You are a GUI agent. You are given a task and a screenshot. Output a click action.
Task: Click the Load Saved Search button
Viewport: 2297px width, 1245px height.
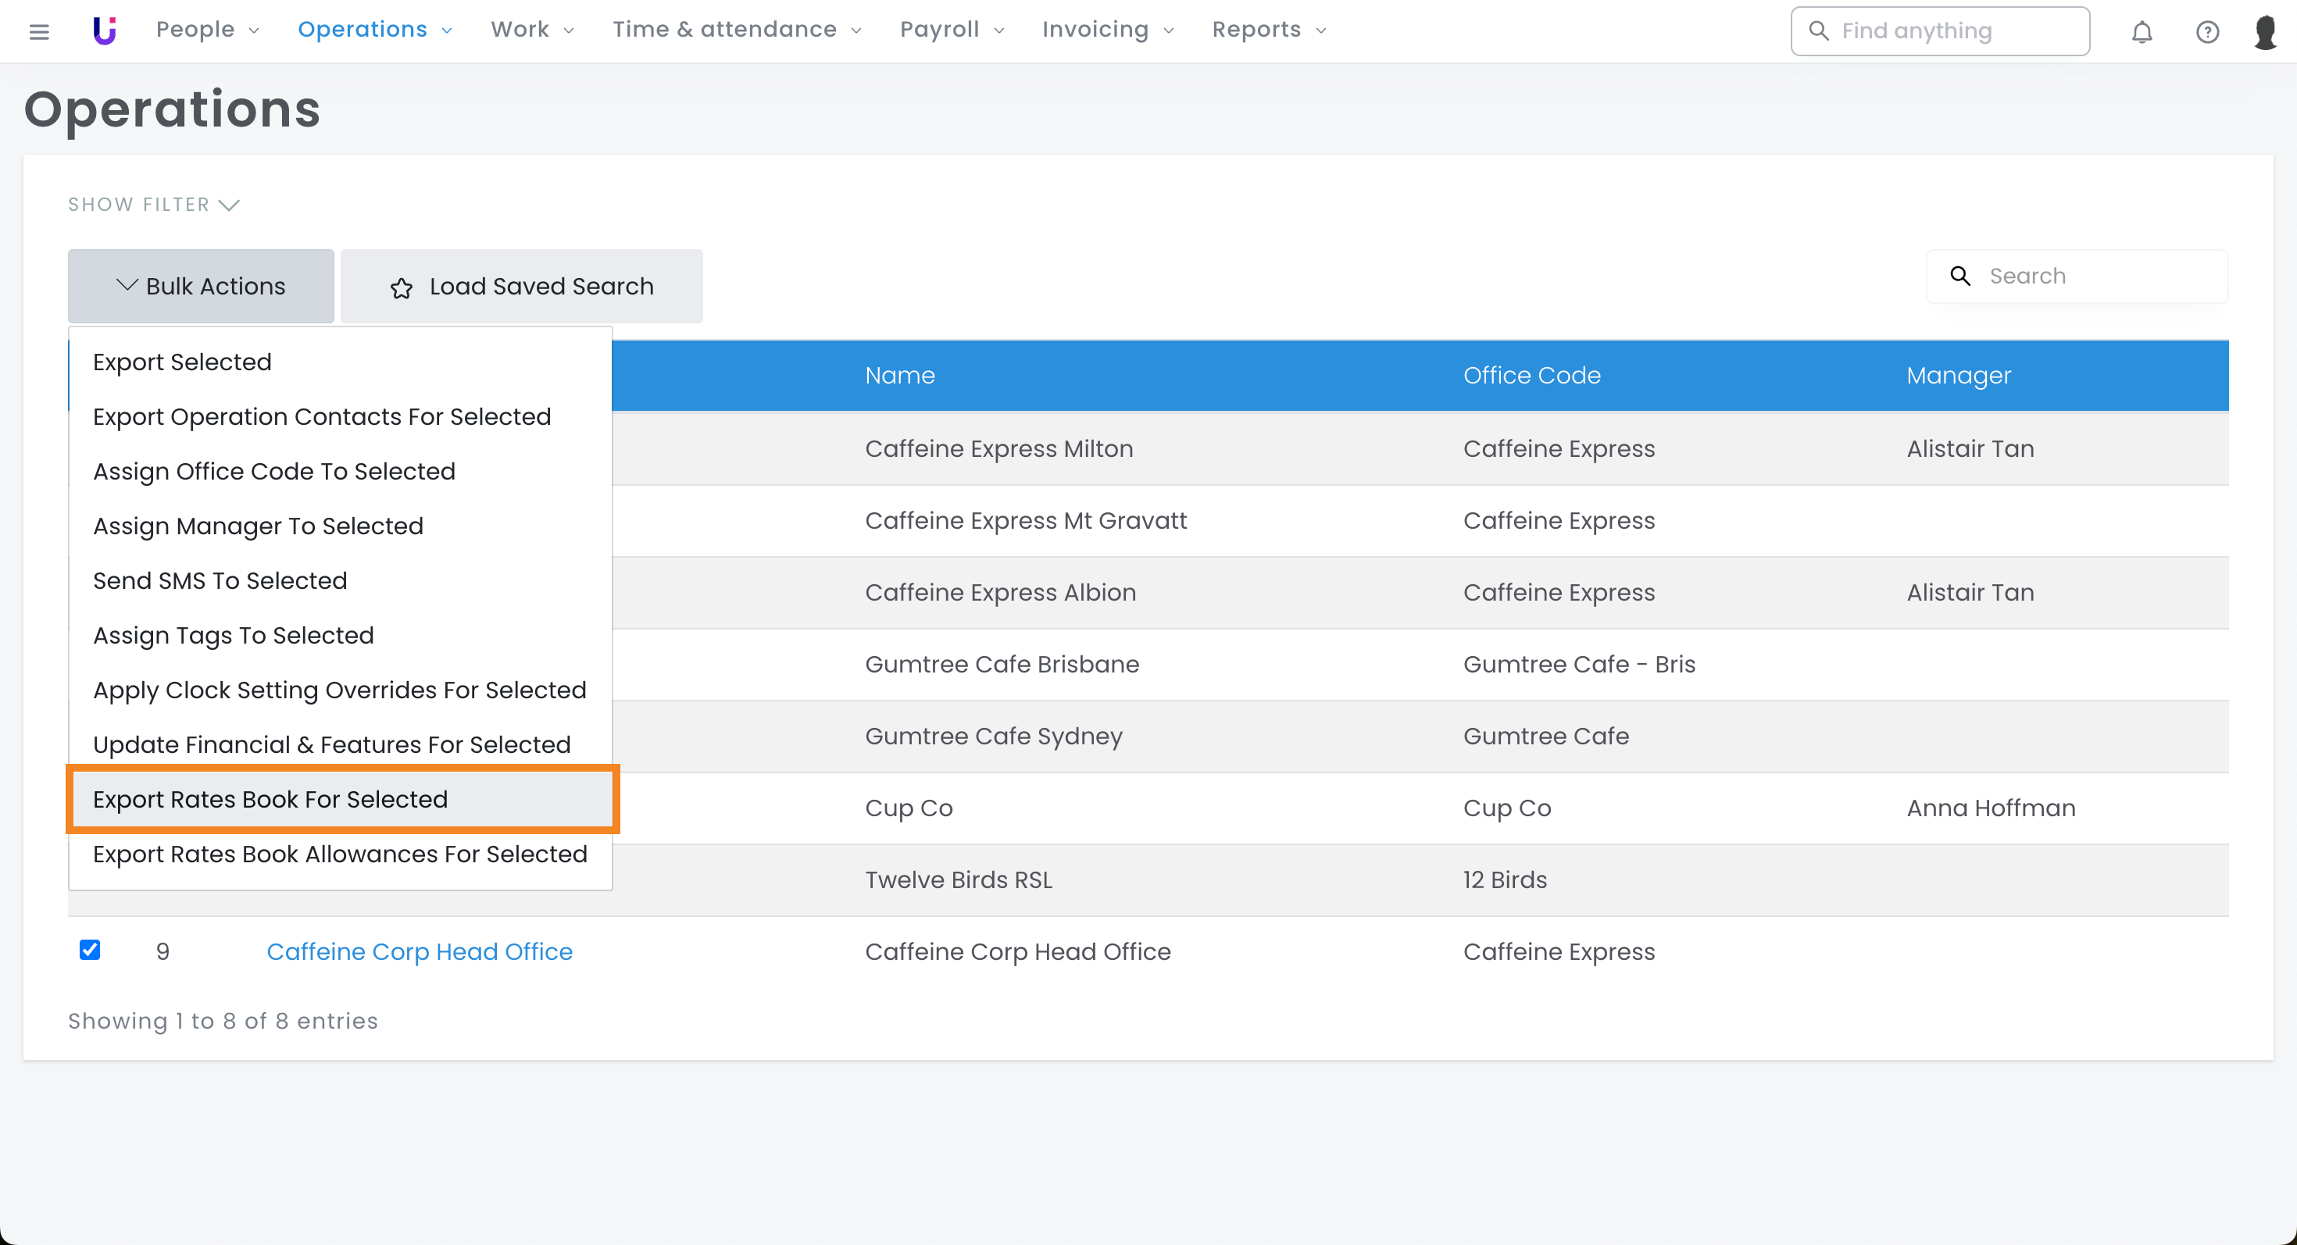(x=522, y=286)
